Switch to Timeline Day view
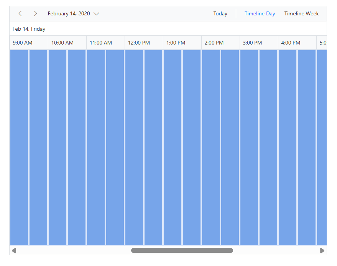The height and width of the screenshot is (266, 337). click(x=260, y=13)
